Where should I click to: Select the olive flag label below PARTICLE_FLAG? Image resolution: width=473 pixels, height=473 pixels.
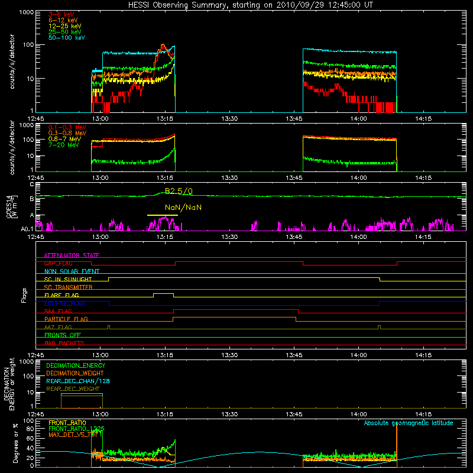click(x=58, y=327)
